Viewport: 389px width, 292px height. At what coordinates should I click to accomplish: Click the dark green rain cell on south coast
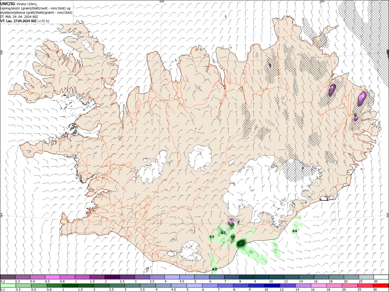[x=241, y=243]
